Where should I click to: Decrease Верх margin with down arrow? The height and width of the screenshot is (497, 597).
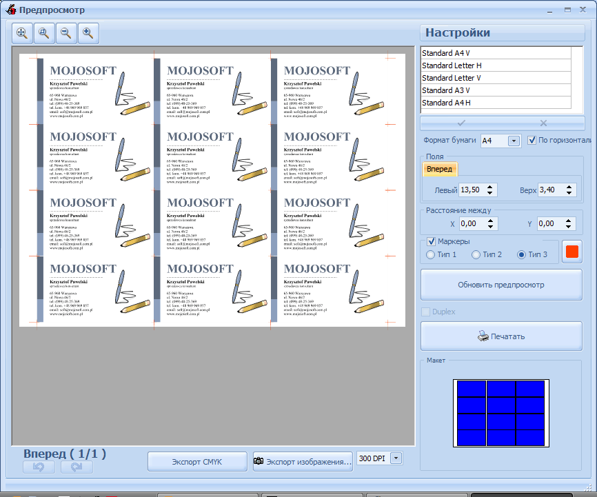coord(569,193)
